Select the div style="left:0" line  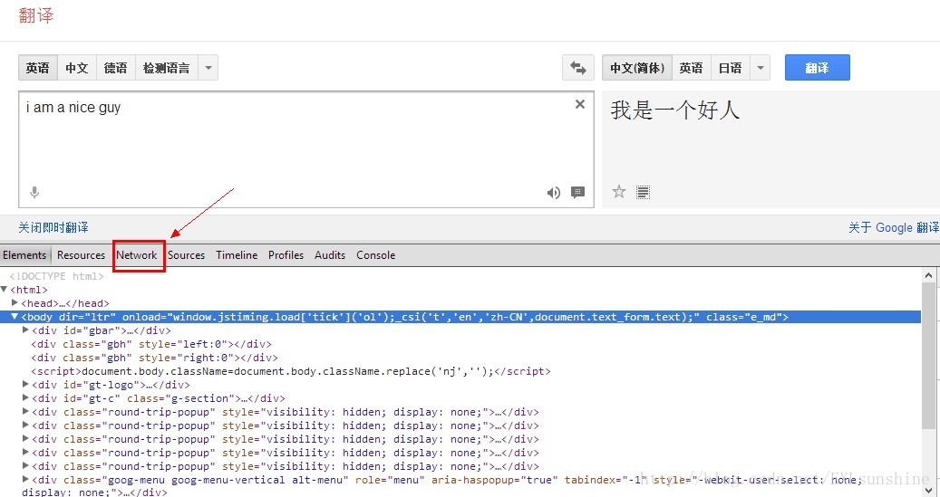pyautogui.click(x=151, y=344)
